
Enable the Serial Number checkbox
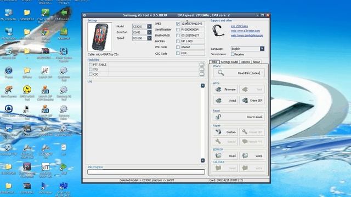click(x=178, y=30)
